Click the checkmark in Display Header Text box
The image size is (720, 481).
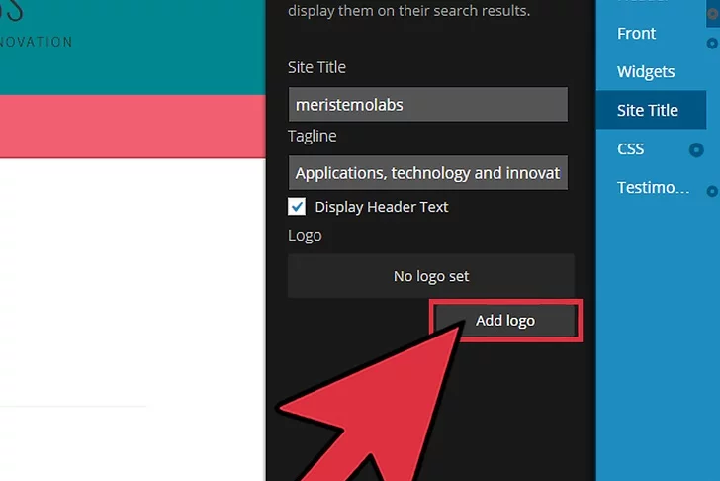(297, 207)
